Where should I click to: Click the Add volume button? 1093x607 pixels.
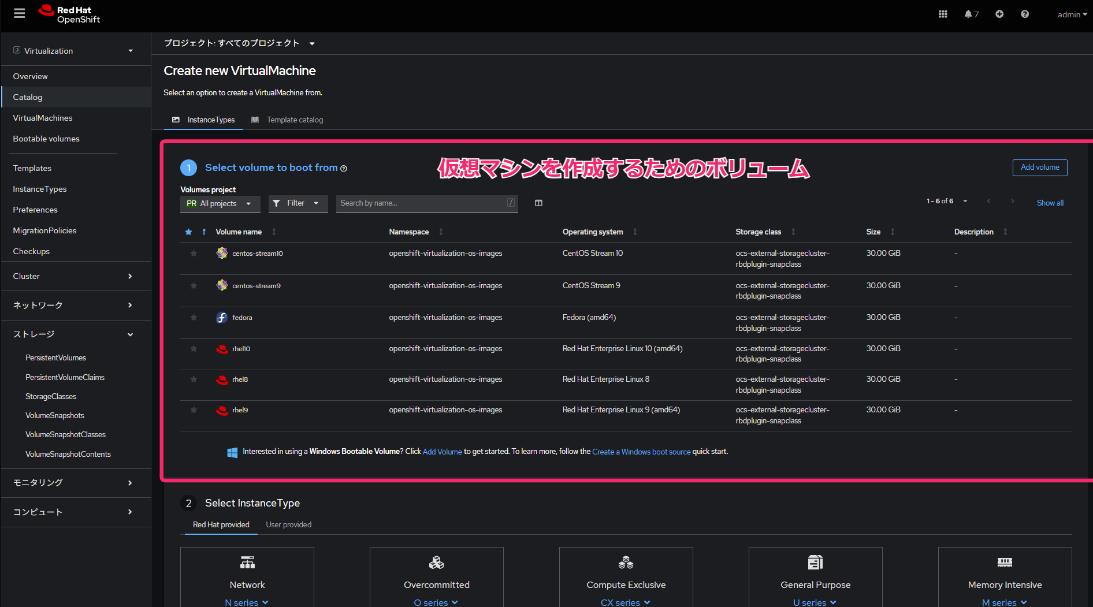point(1040,167)
